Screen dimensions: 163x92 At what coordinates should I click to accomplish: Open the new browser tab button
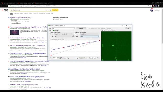[52, 3]
